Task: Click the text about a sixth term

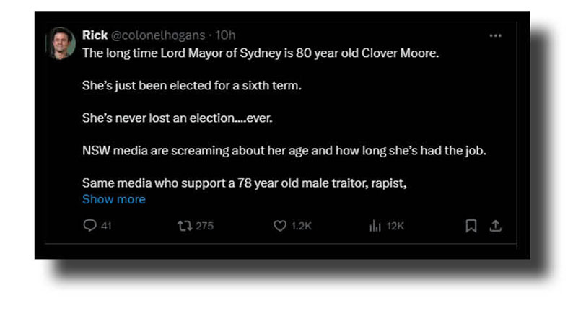Action: click(x=191, y=85)
